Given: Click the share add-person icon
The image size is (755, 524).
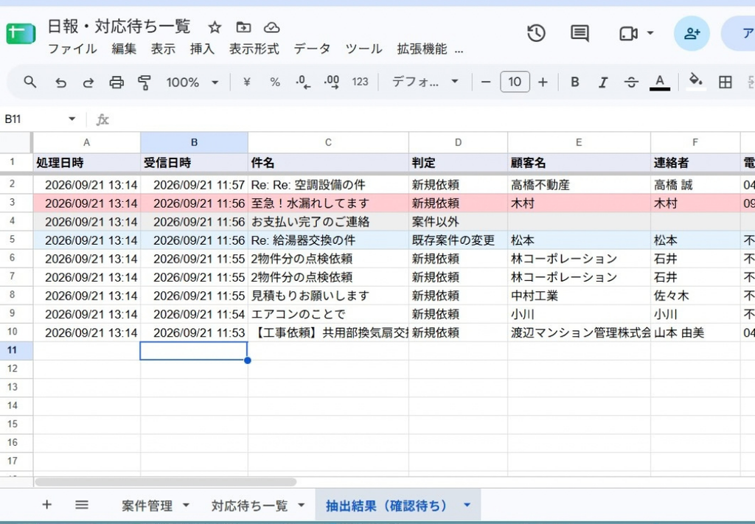Looking at the screenshot, I should (x=692, y=33).
